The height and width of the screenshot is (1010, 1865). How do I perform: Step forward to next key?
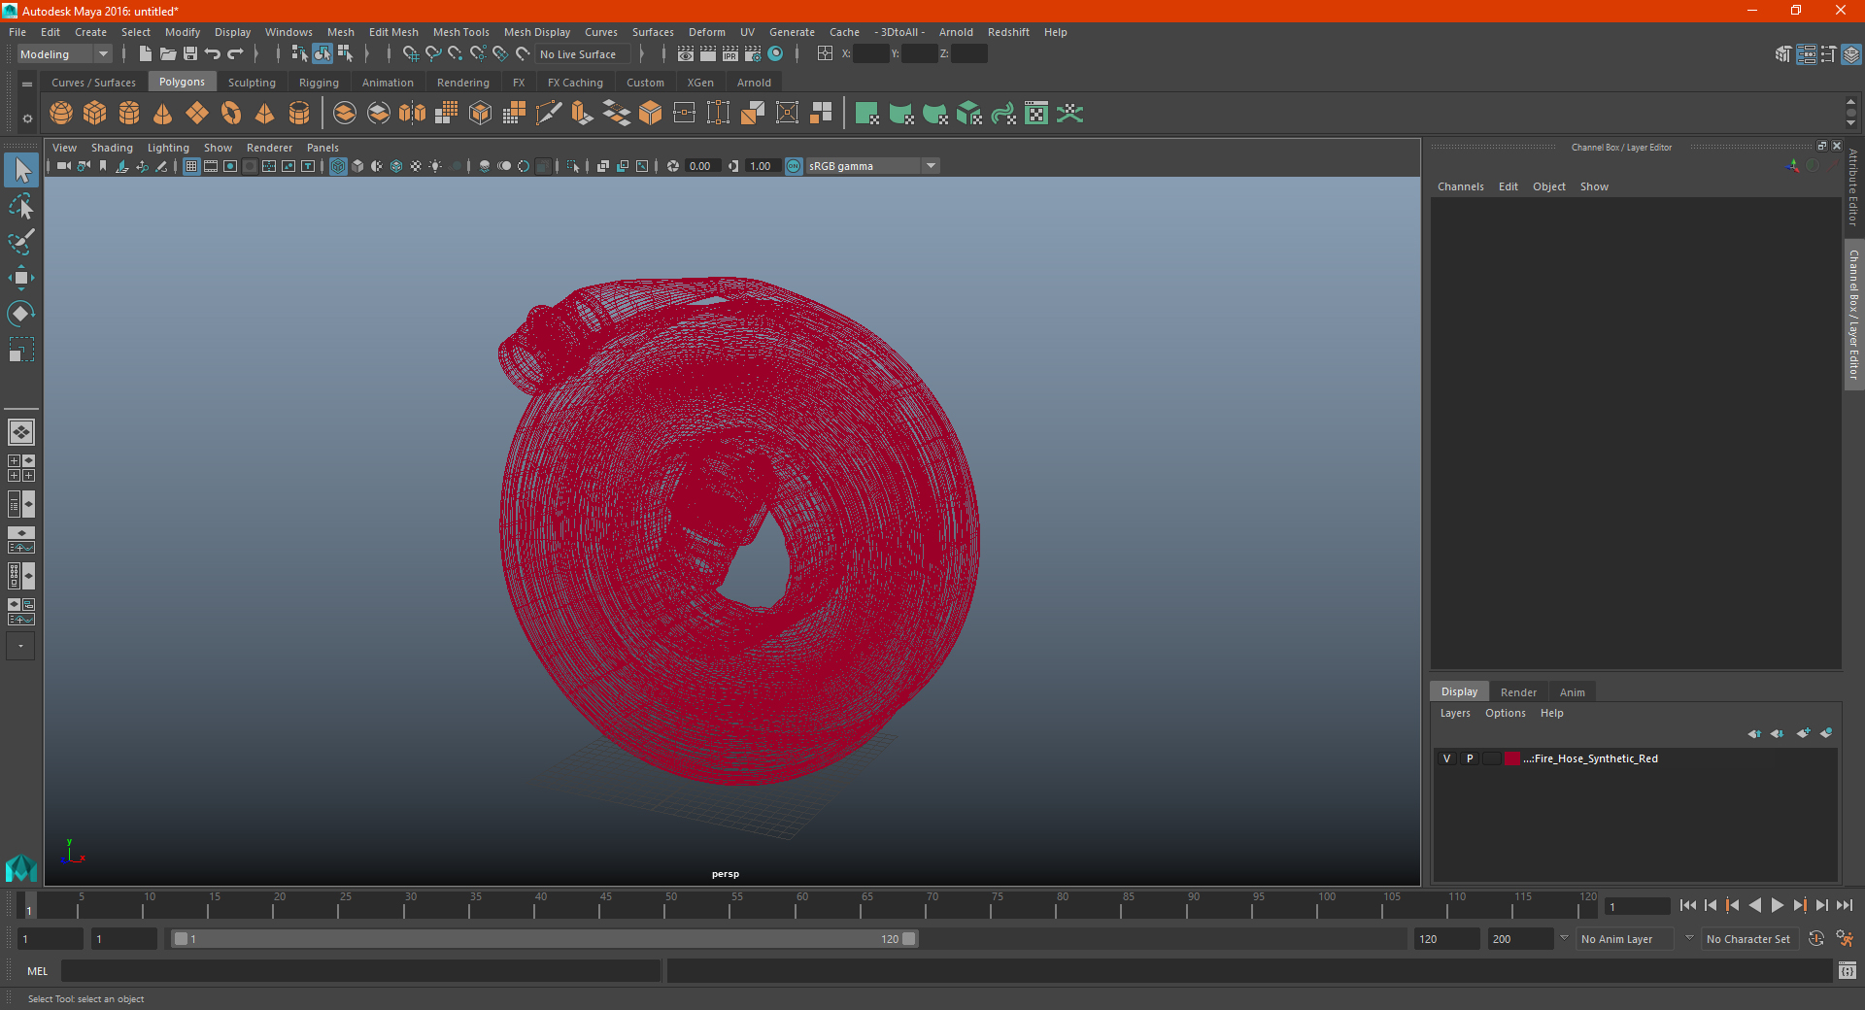tap(1800, 905)
